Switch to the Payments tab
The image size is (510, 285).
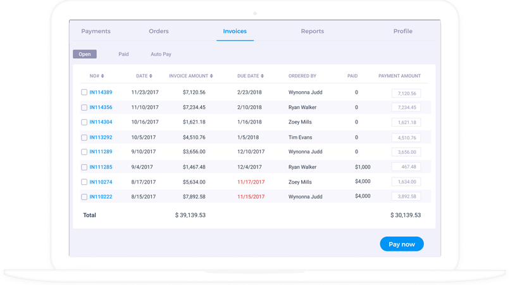coord(96,31)
